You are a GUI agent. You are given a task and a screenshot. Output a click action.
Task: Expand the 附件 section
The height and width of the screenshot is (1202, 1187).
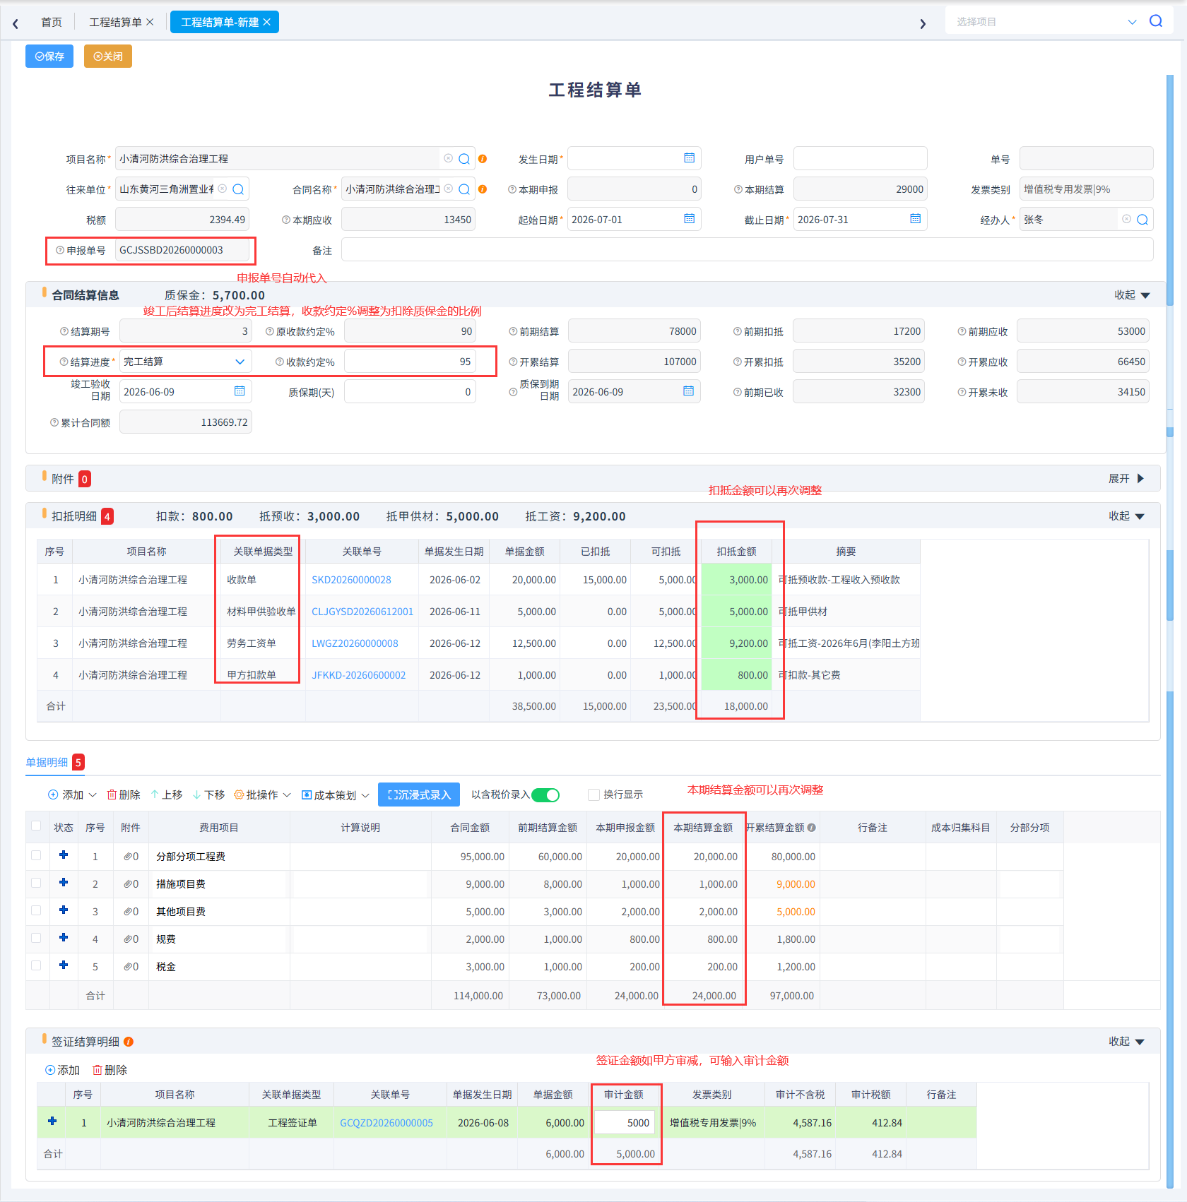(1126, 479)
